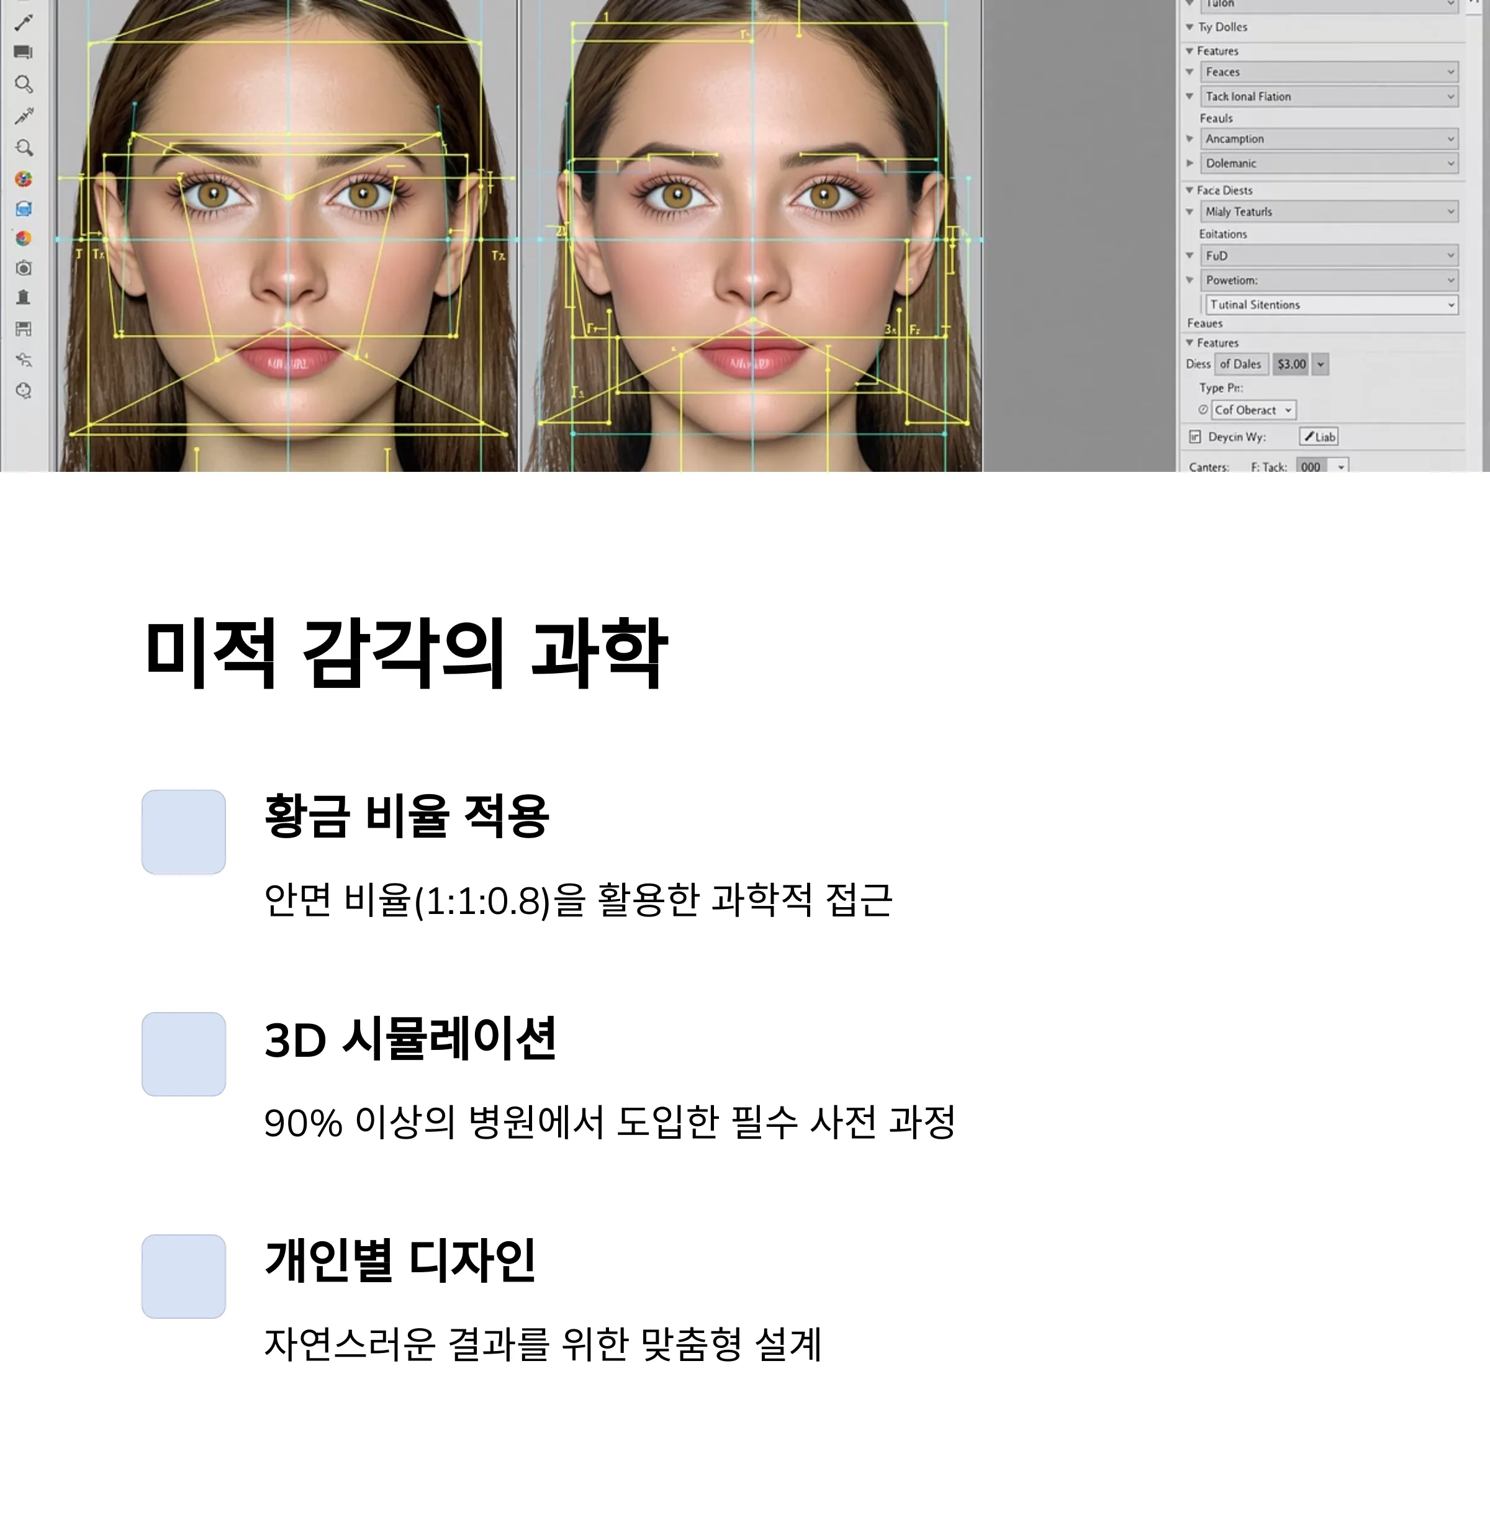Click the $3.00 value field
This screenshot has width=1490, height=1515.
[1291, 363]
